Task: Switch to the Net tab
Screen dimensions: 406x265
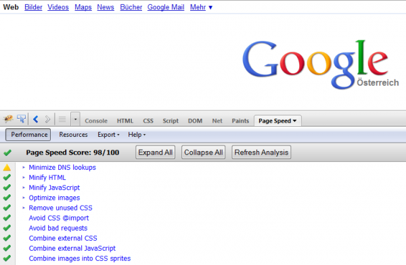Action: click(217, 121)
